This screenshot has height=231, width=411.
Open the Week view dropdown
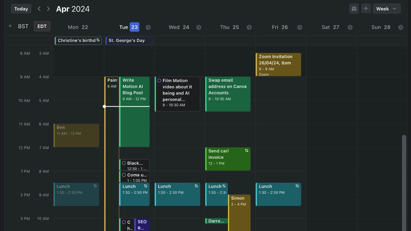tap(386, 8)
